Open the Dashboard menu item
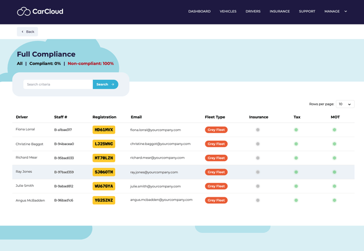This screenshot has height=251, width=364. click(199, 11)
